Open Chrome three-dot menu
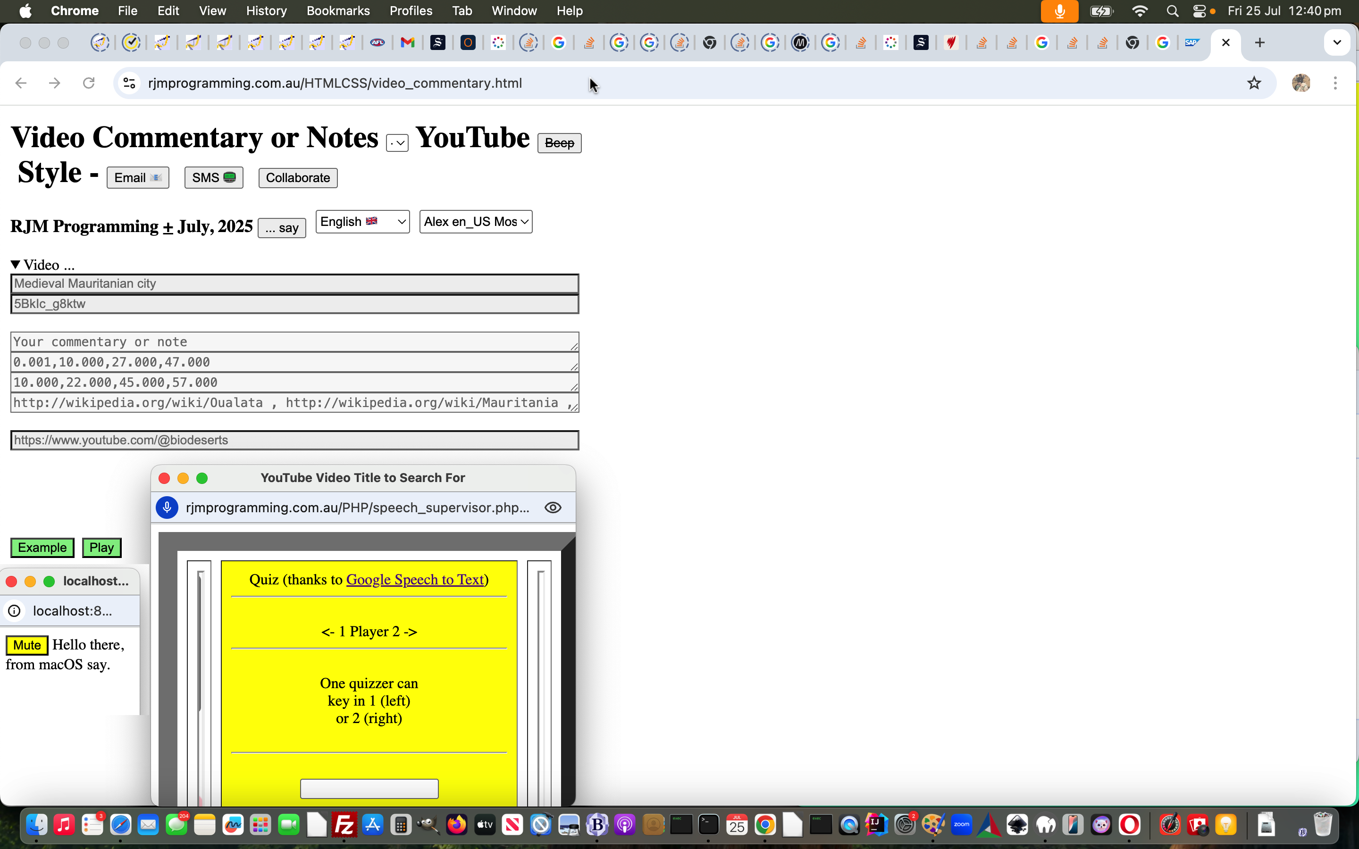Viewport: 1359px width, 849px height. [x=1335, y=83]
